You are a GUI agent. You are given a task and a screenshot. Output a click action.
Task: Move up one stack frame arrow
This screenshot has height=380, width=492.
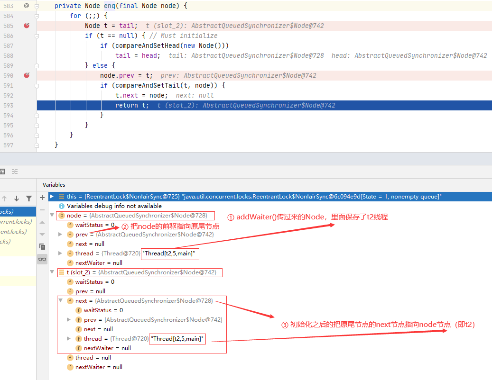pyautogui.click(x=4, y=199)
